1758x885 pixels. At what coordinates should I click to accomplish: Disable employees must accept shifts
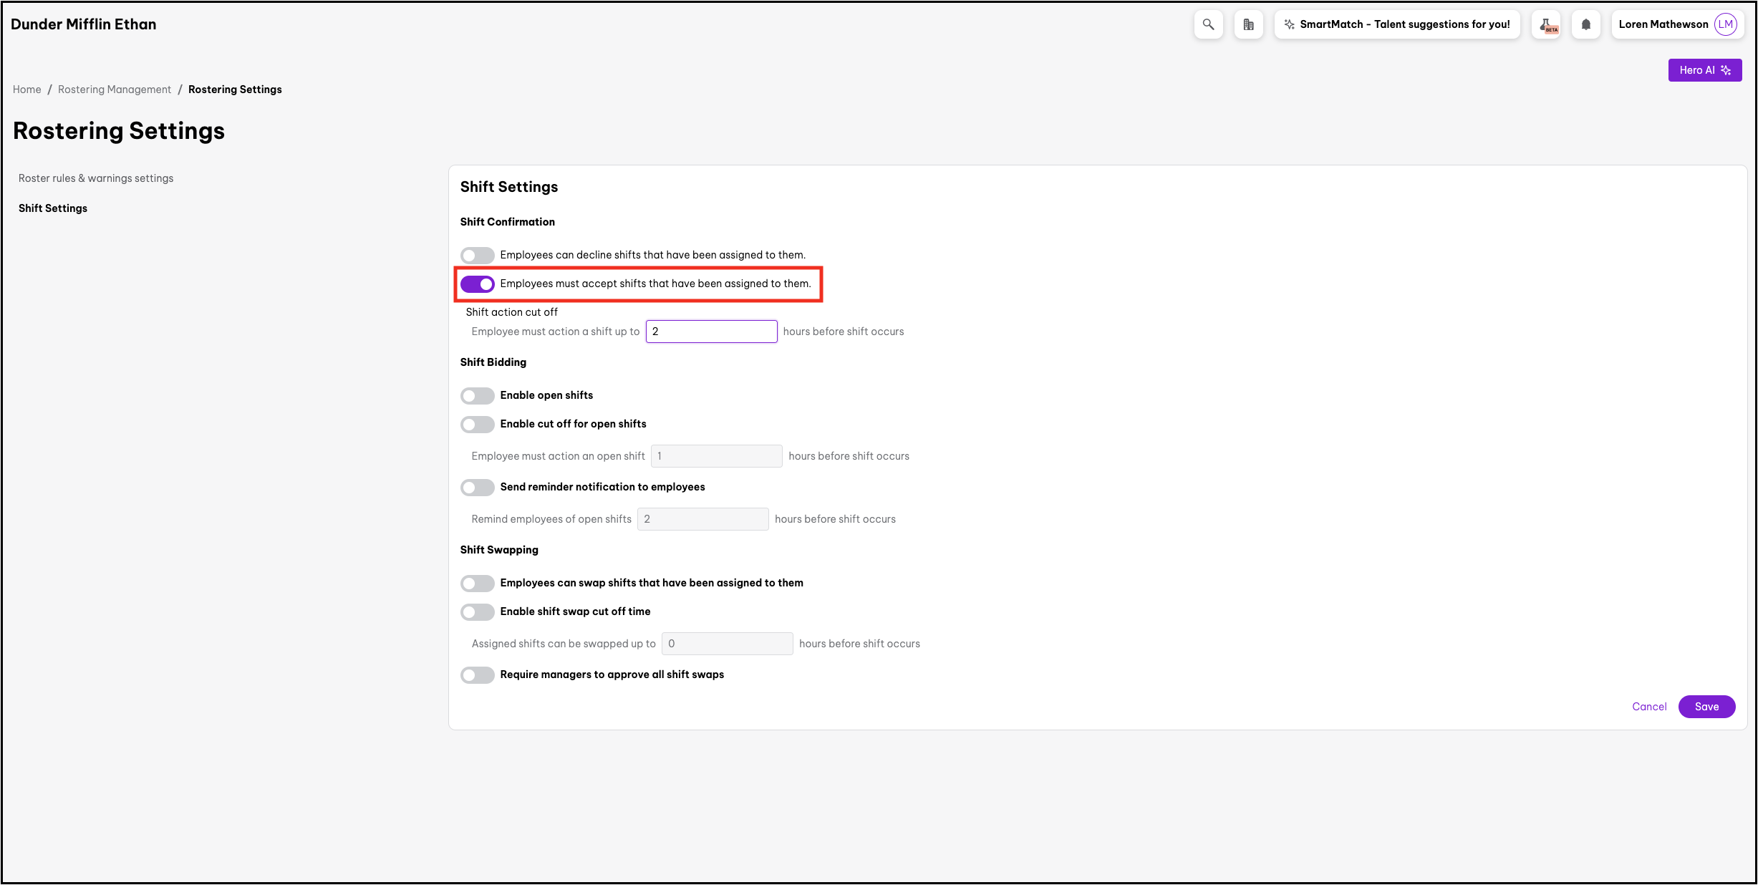point(477,284)
